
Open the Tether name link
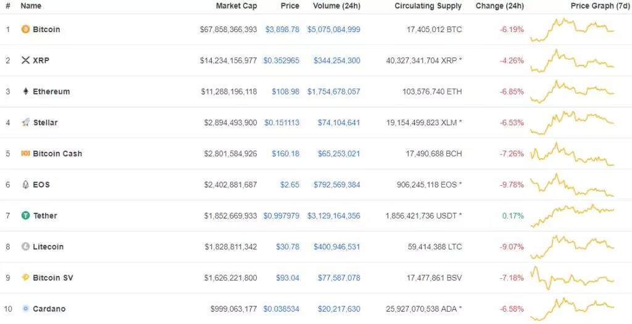(45, 215)
